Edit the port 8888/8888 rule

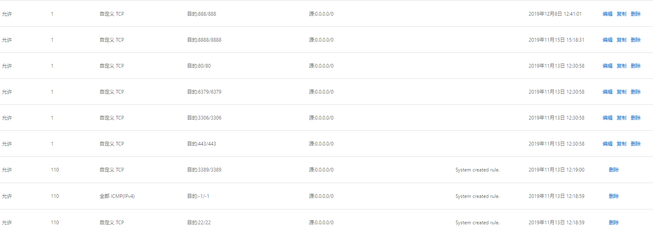pyautogui.click(x=607, y=40)
